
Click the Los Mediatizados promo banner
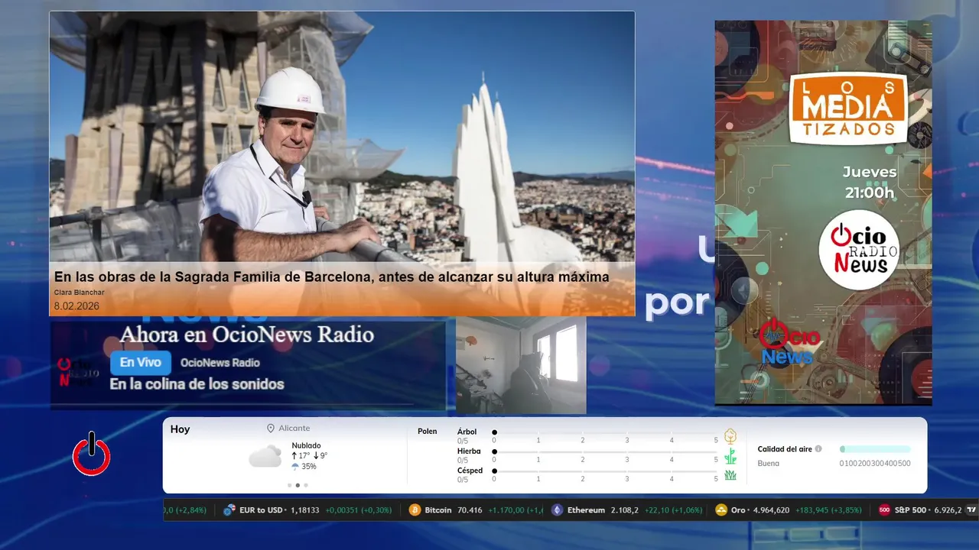coord(823,212)
